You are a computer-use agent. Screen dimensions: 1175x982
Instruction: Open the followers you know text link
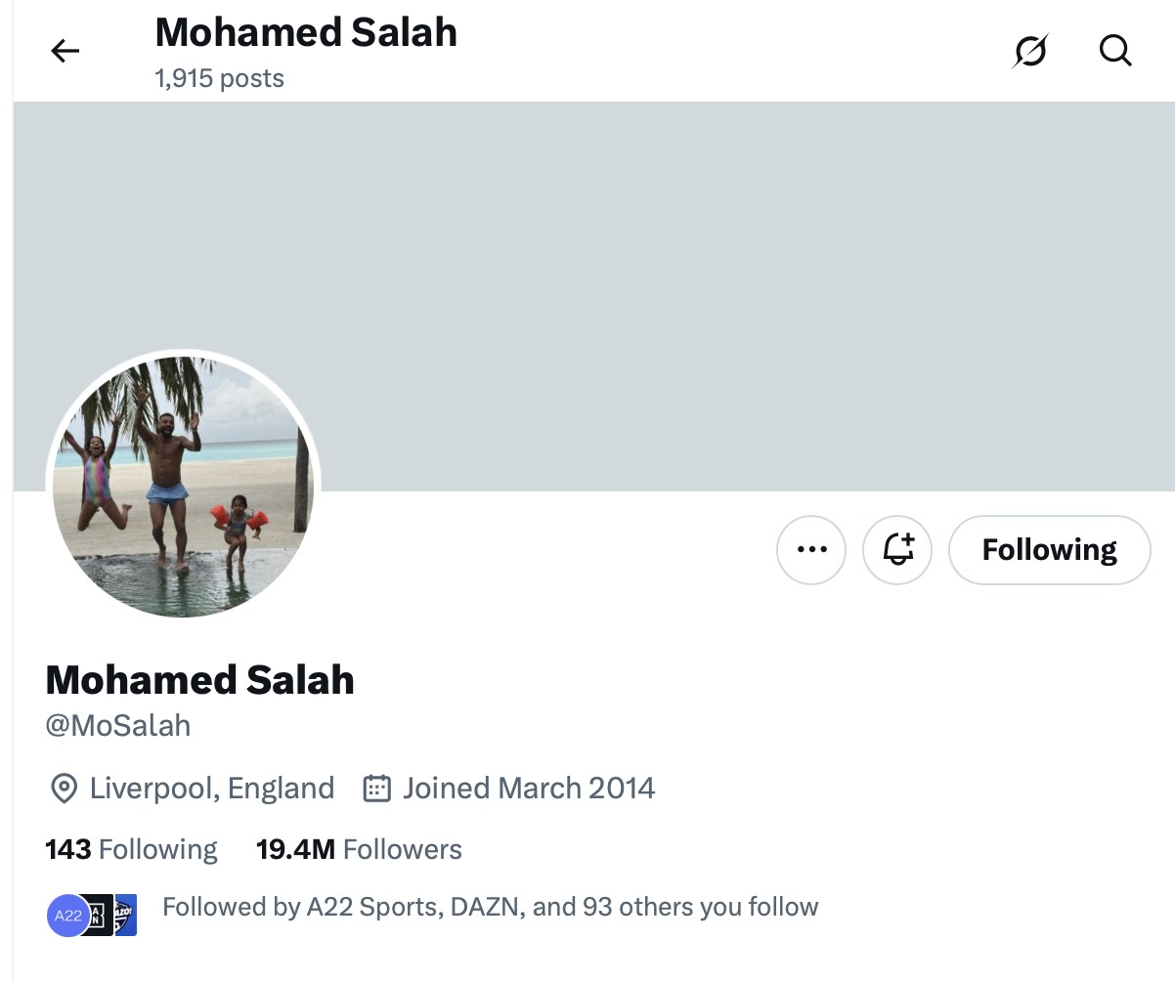490,907
